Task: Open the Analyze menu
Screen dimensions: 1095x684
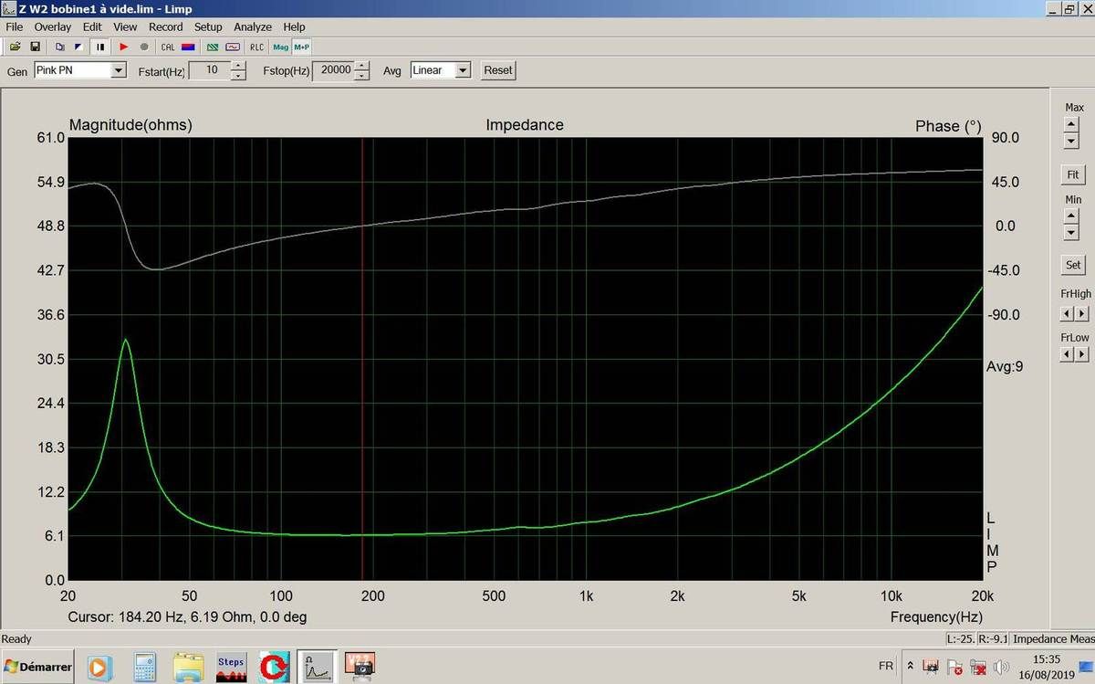Action: 252,27
